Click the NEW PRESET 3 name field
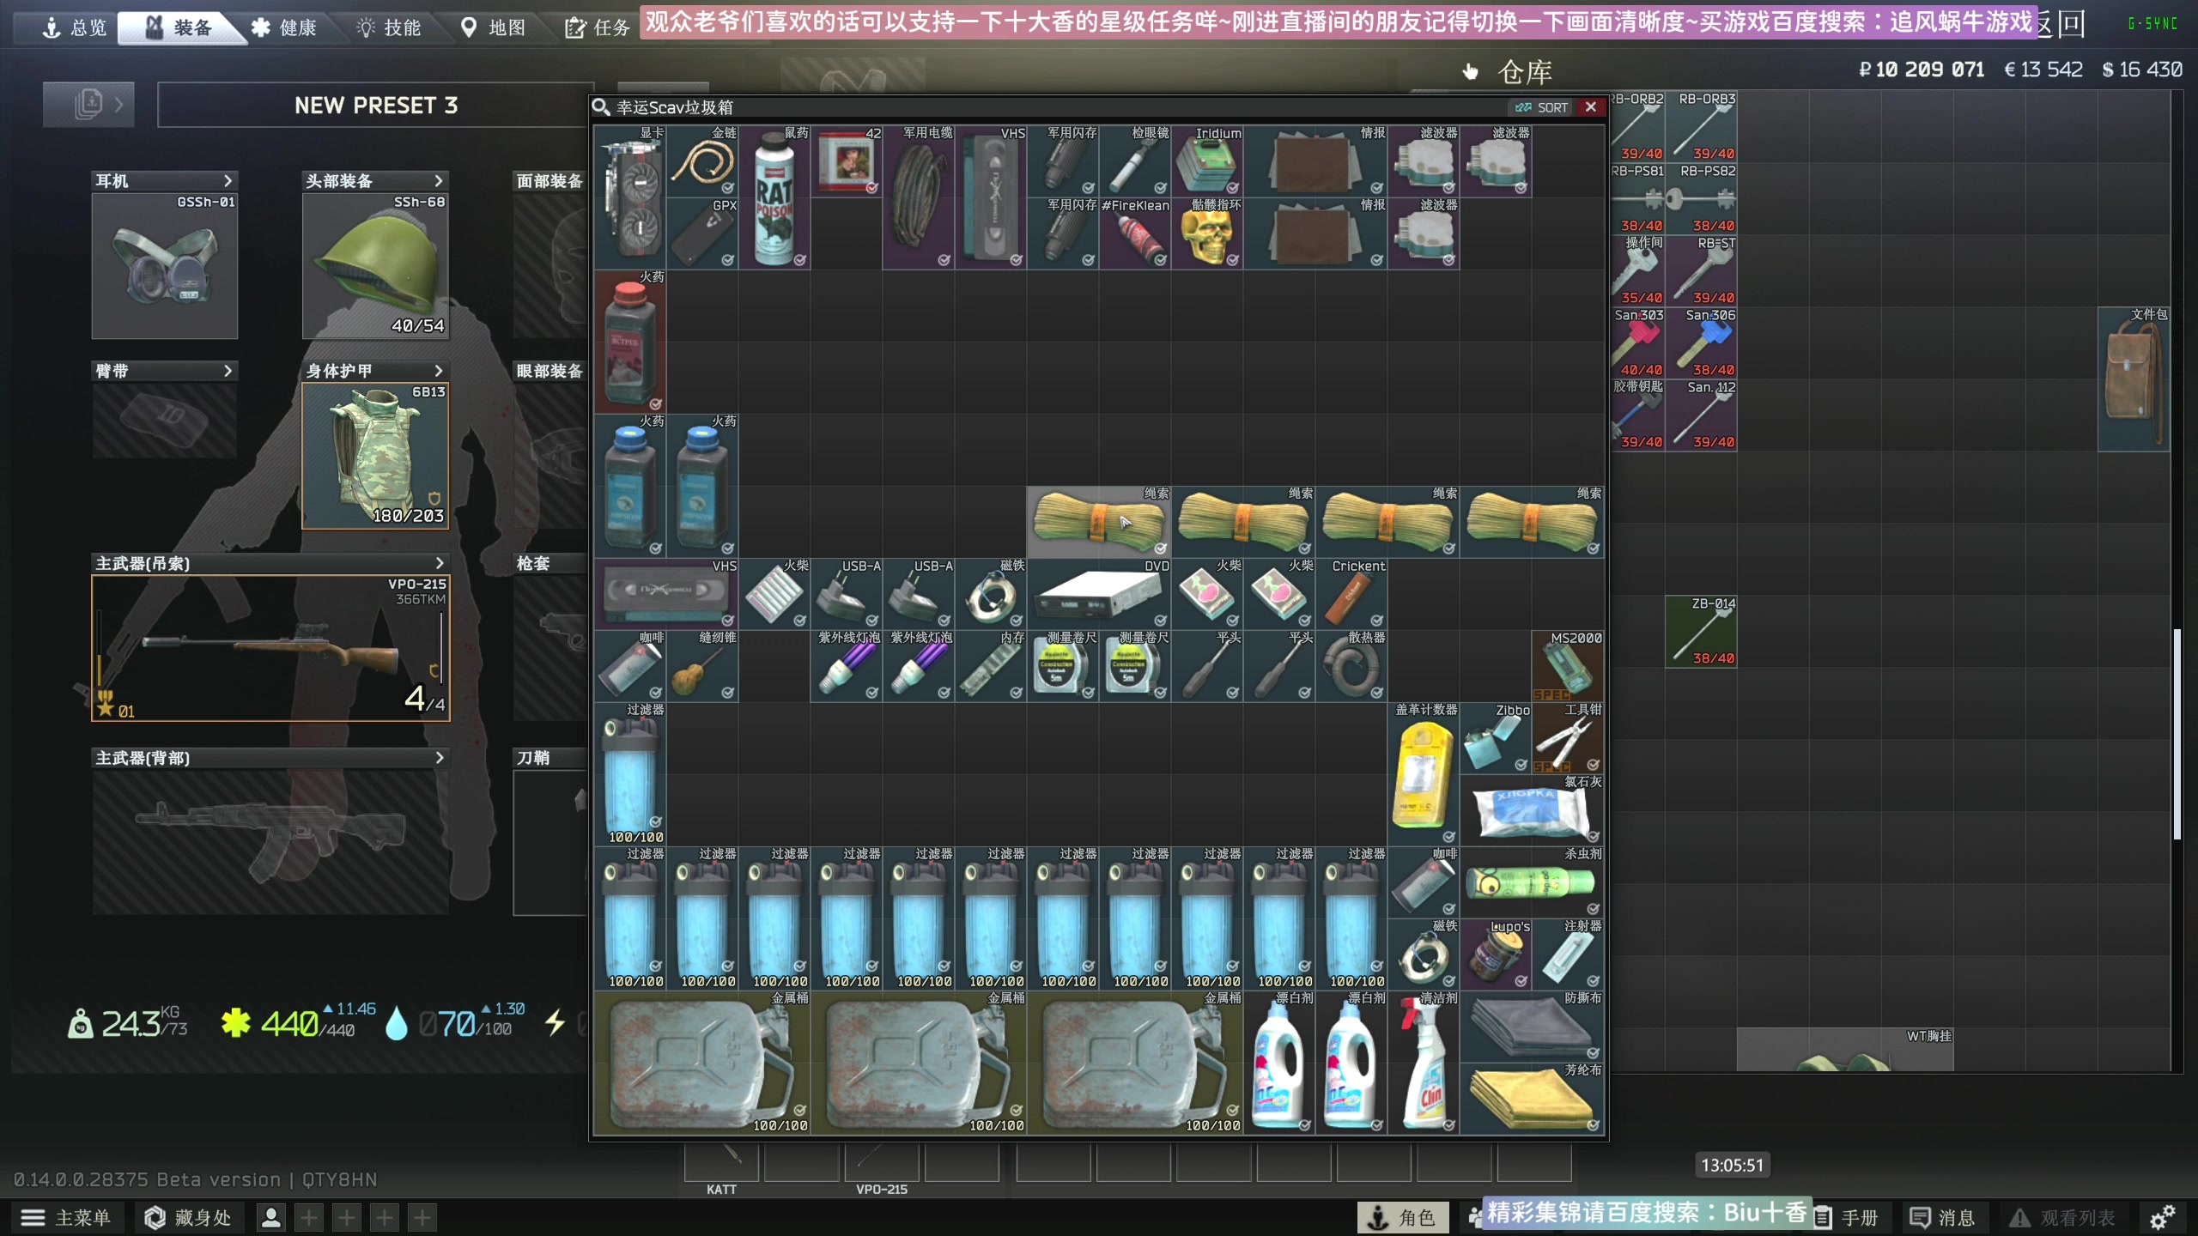 [x=375, y=106]
